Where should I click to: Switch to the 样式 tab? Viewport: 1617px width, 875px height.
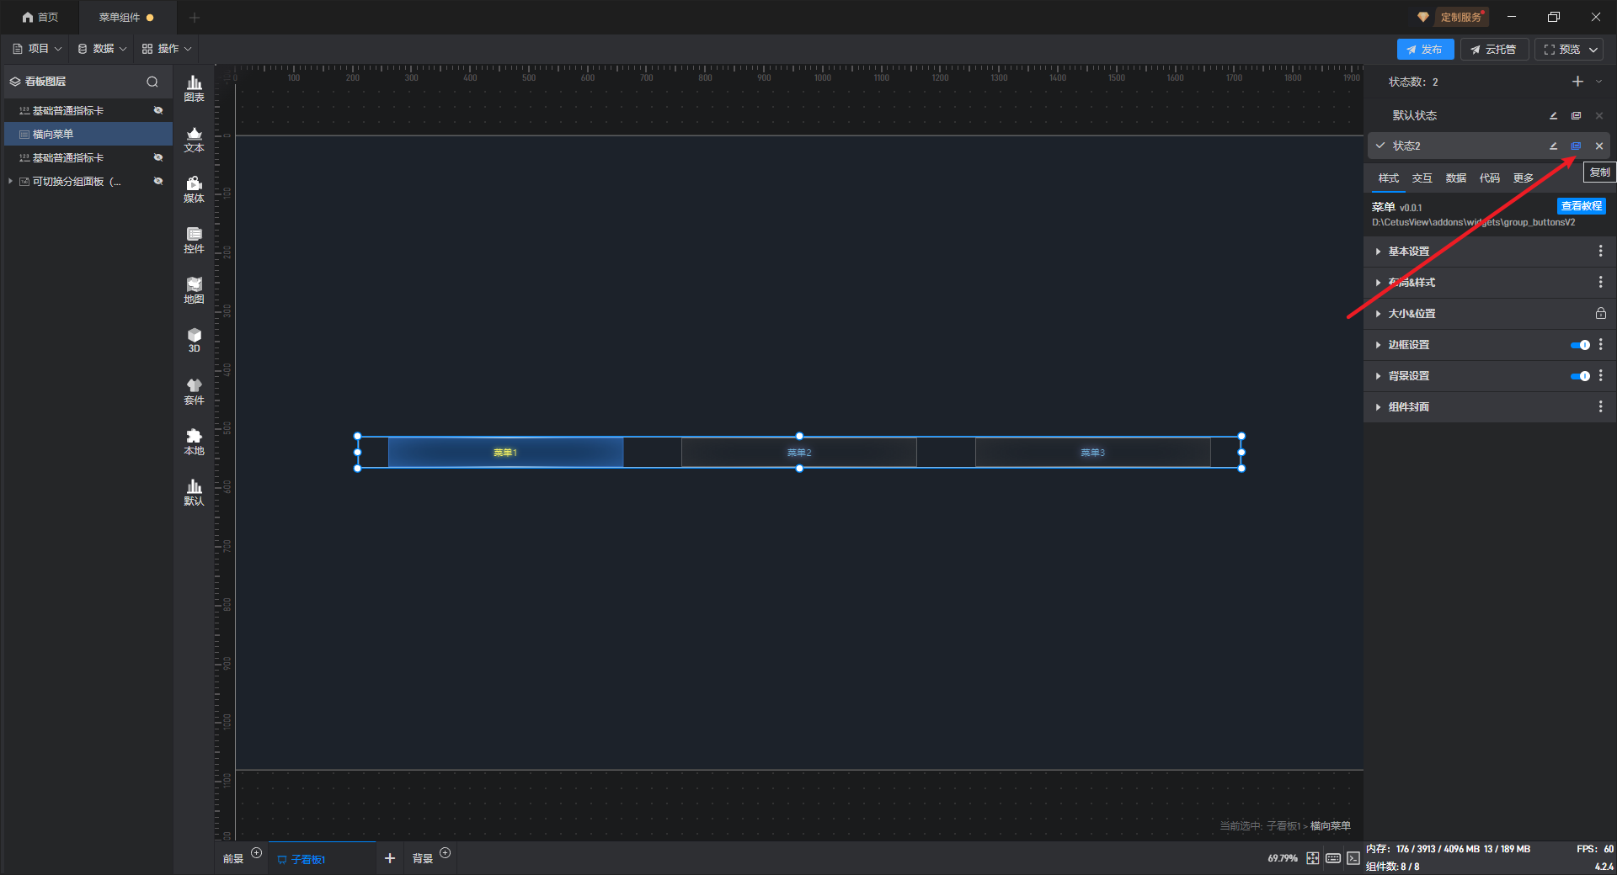click(1388, 178)
